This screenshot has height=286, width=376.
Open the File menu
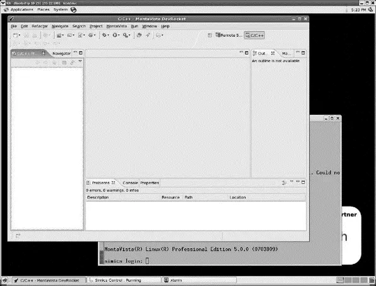click(x=14, y=26)
